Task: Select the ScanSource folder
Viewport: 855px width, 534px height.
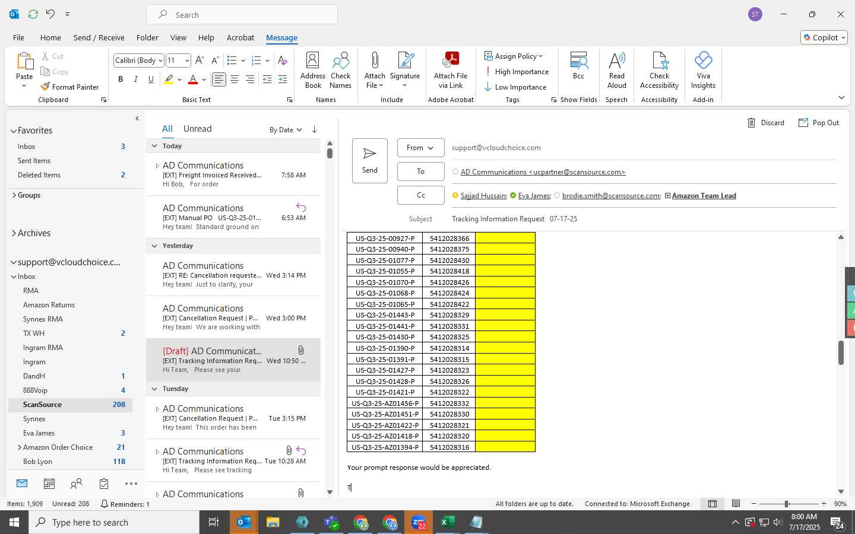Action: (70, 405)
